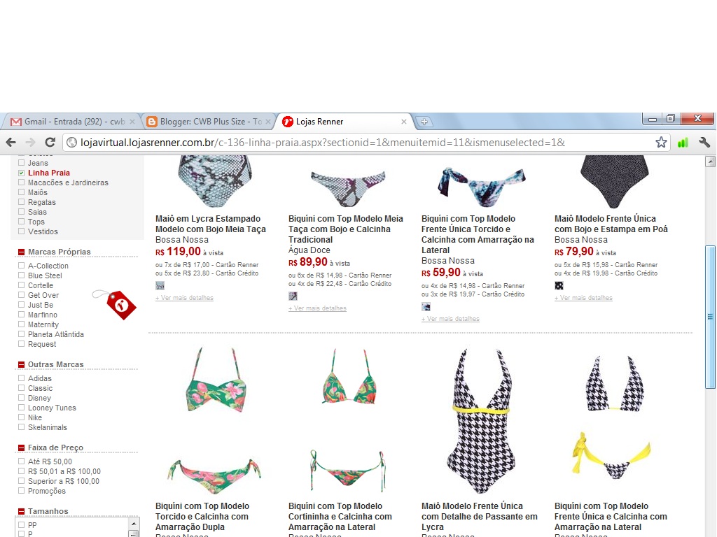Filter by Disney brand checkbox
This screenshot has width=717, height=537.
[x=21, y=398]
